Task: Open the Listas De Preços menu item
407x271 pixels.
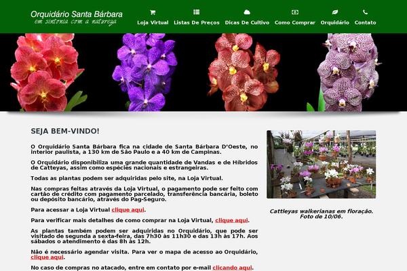Action: click(x=197, y=22)
